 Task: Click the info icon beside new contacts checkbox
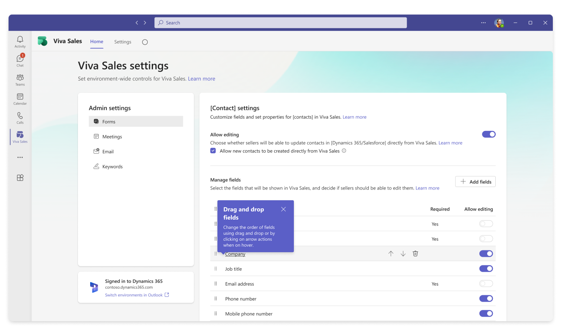344,151
